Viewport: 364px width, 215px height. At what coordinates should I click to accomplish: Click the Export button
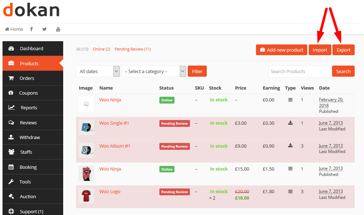point(344,50)
